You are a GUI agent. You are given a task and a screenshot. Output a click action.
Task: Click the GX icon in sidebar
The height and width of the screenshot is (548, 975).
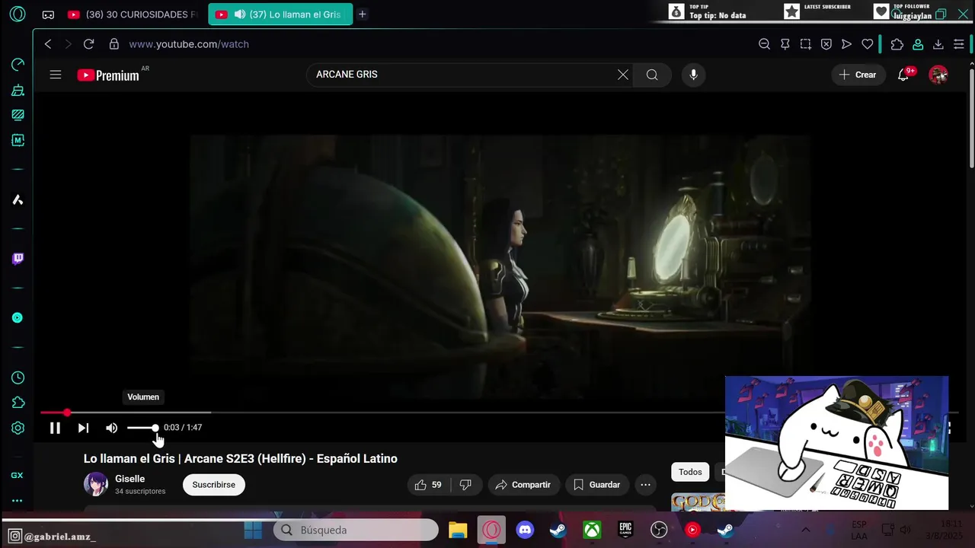point(17,475)
